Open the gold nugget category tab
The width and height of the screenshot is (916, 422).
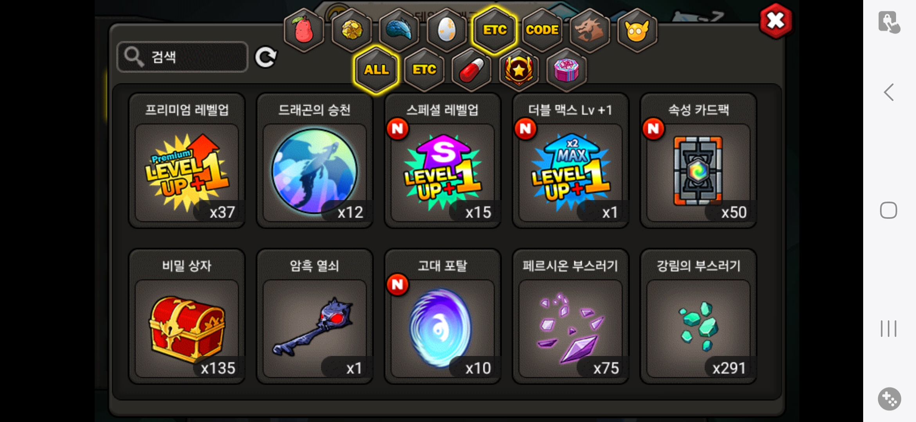352,30
